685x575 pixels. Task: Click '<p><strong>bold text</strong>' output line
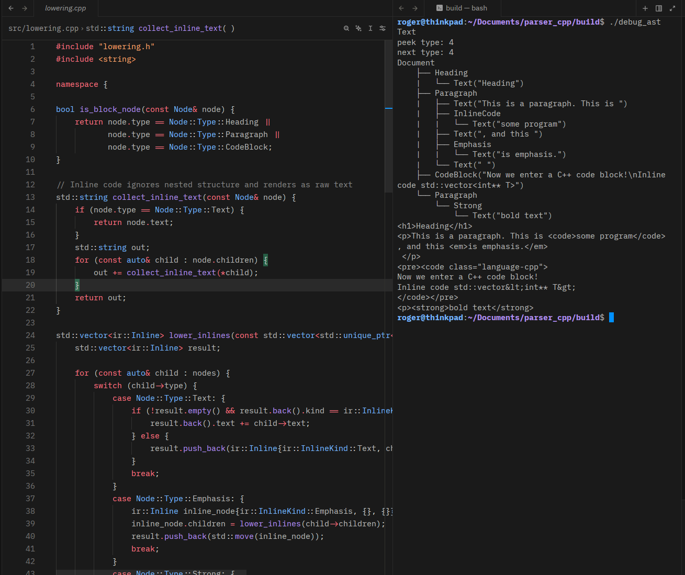pos(465,308)
